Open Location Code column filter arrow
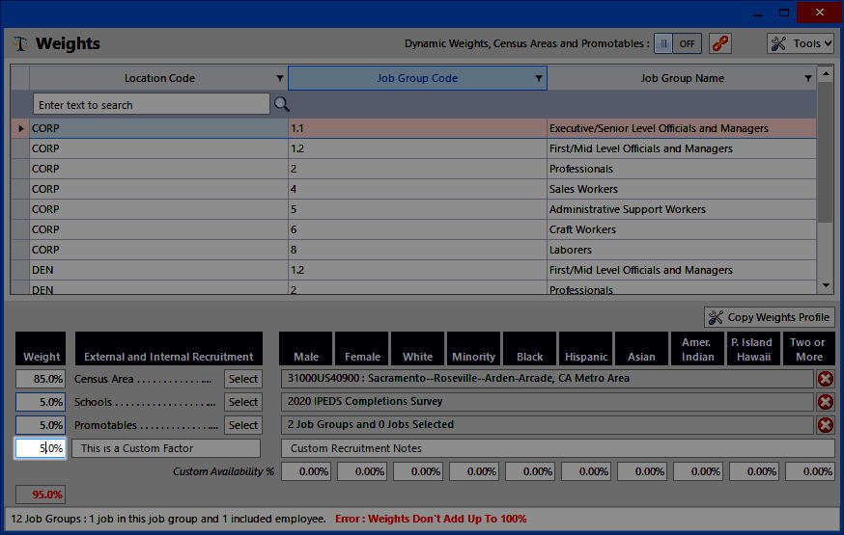 [280, 79]
